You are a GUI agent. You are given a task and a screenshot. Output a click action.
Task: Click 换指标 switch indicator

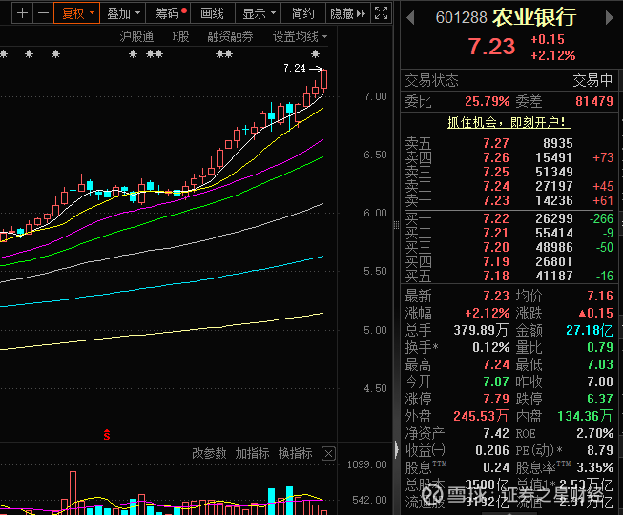click(295, 453)
